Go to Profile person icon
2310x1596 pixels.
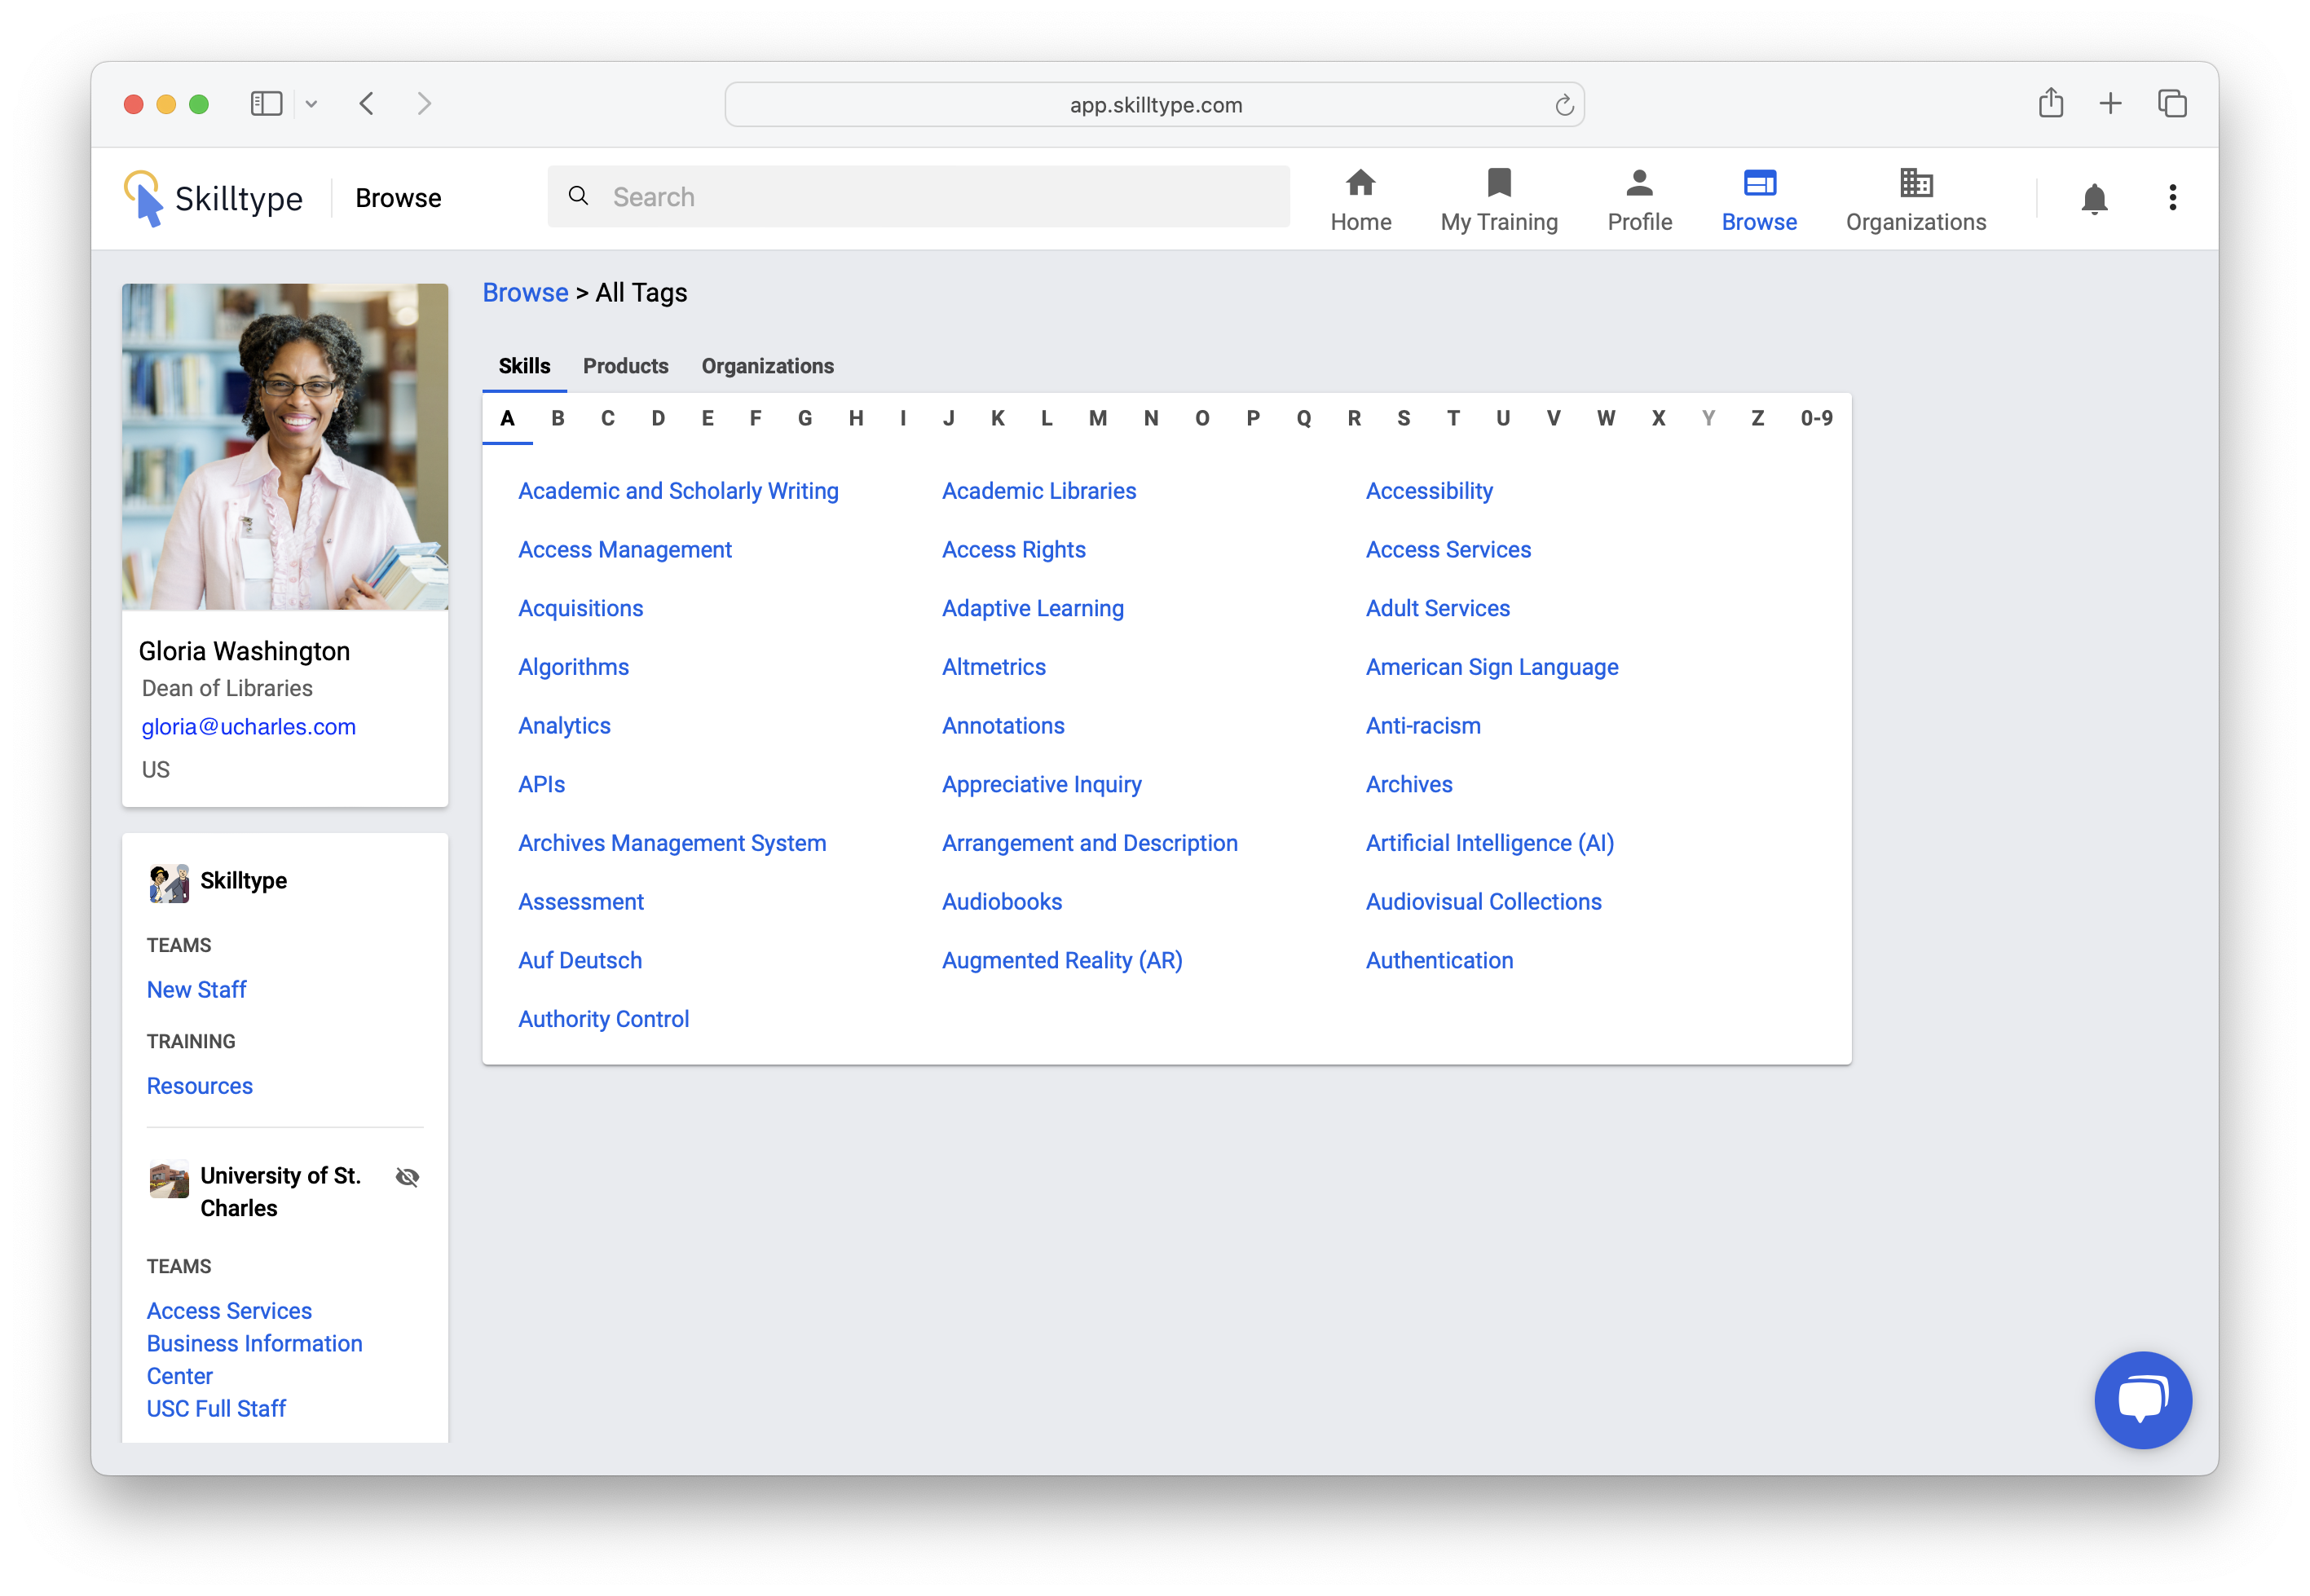point(1639,183)
